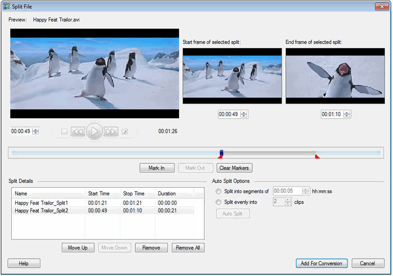Screen dimensions: 393x276
Task: Select the 'Split into segments of' radio option
Action: click(x=219, y=191)
